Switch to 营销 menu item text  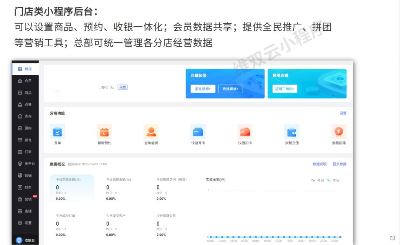click(28, 199)
